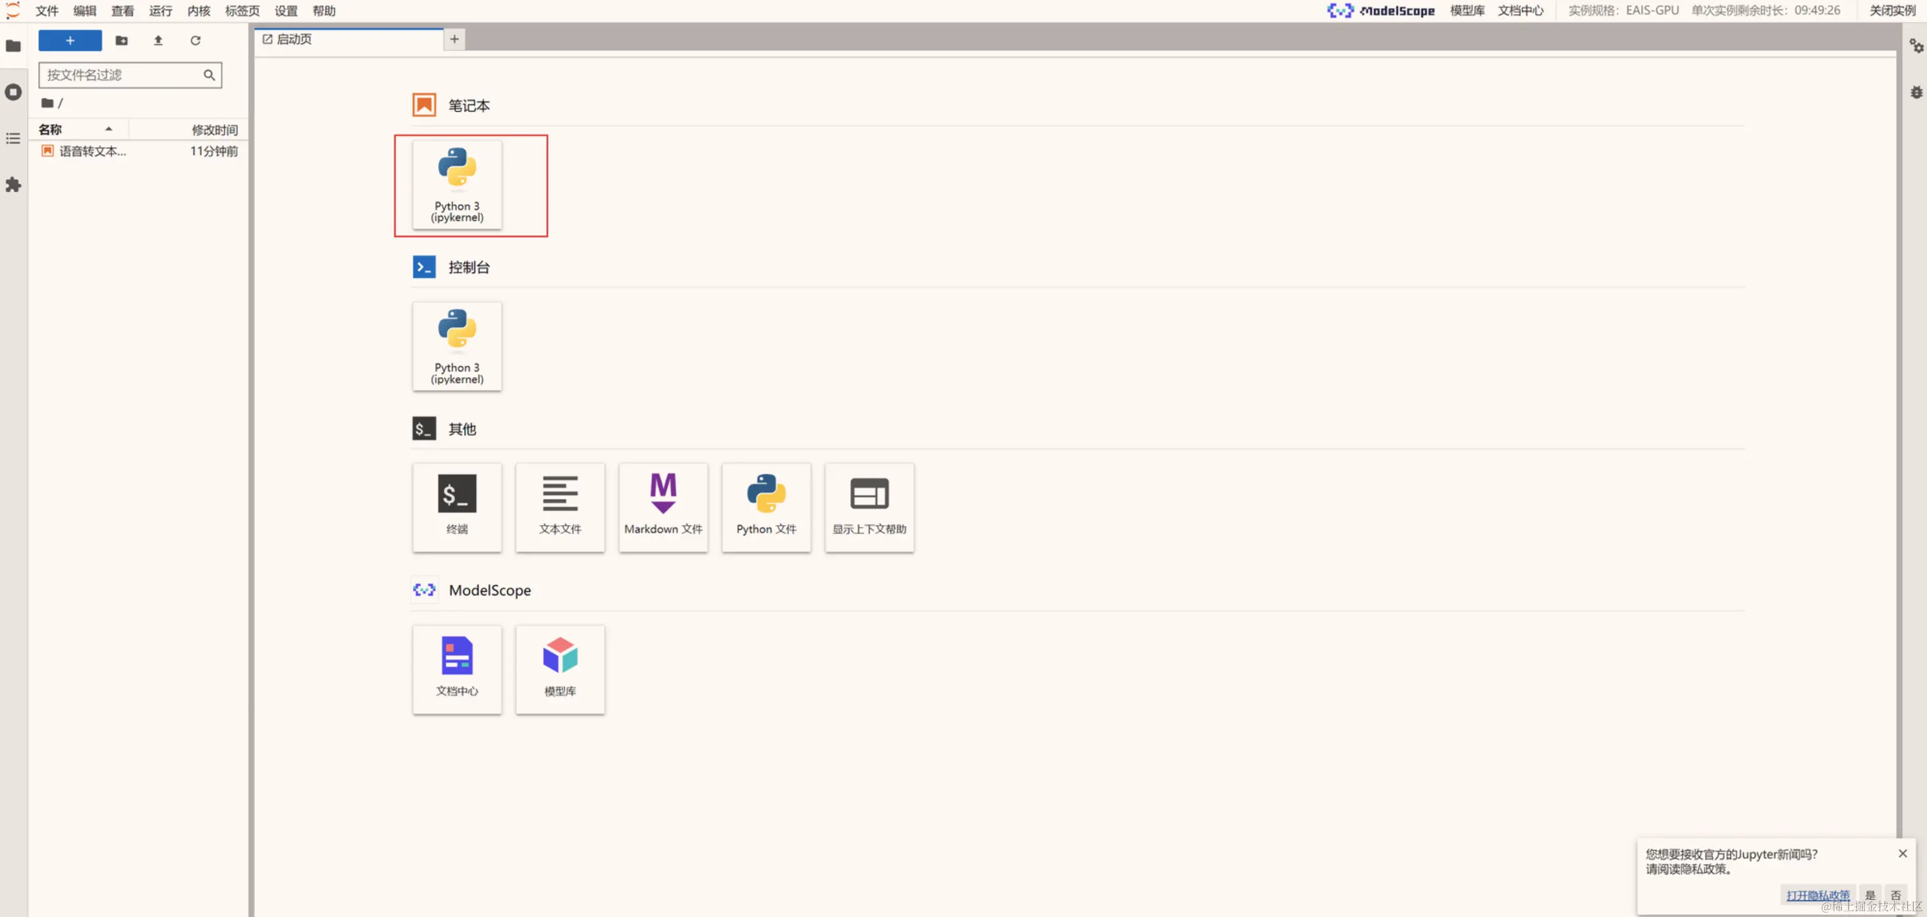Launch the 终端 terminal card

pyautogui.click(x=457, y=508)
